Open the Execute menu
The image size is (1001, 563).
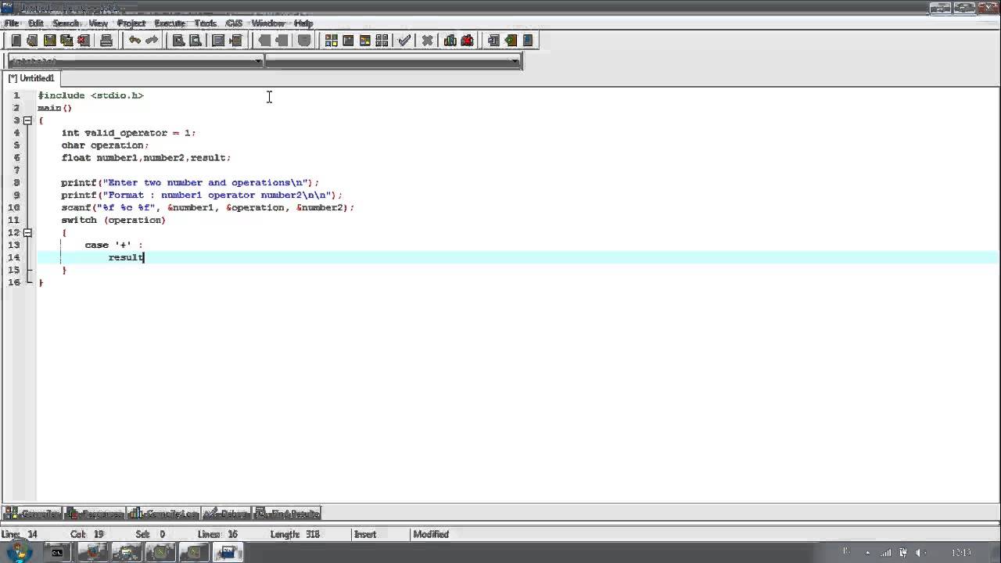pos(170,23)
